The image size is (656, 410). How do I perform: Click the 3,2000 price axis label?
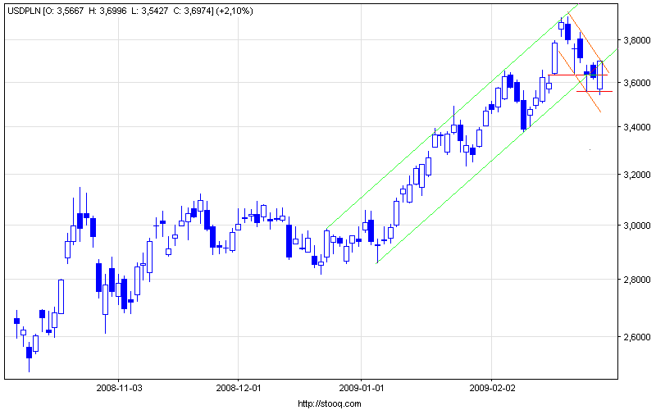click(637, 175)
